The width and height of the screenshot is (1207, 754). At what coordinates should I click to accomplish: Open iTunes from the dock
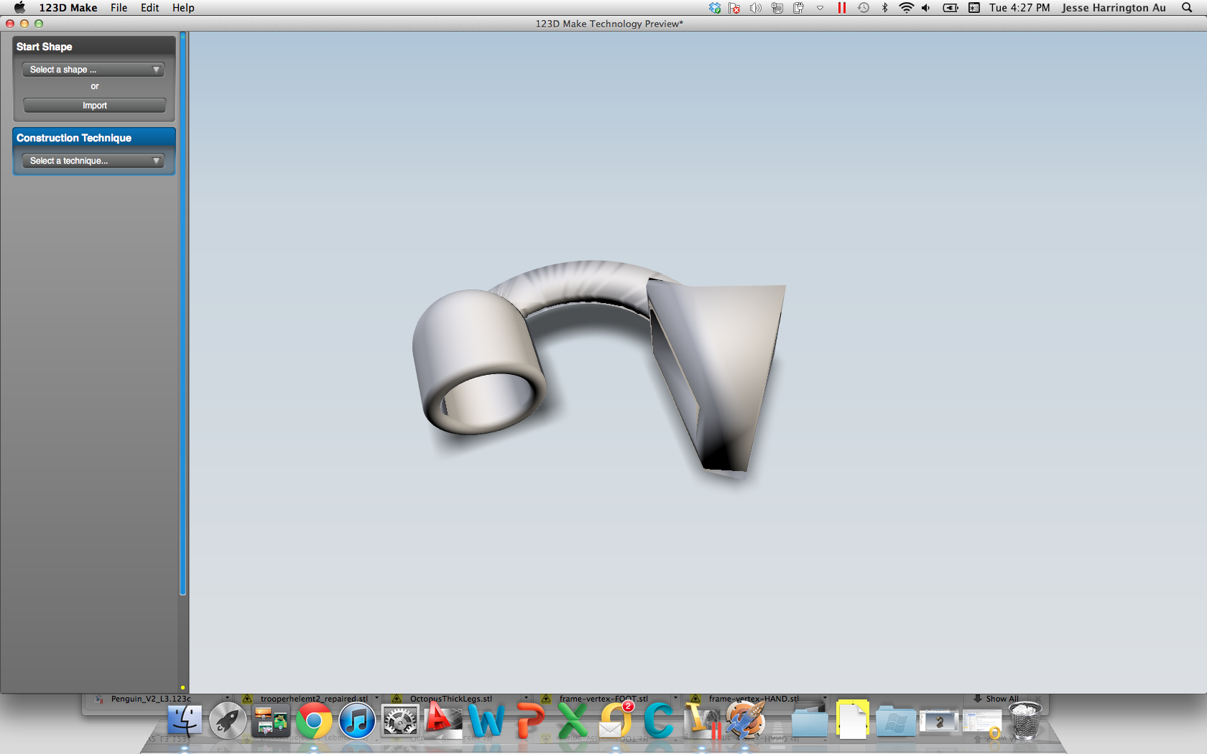(357, 721)
